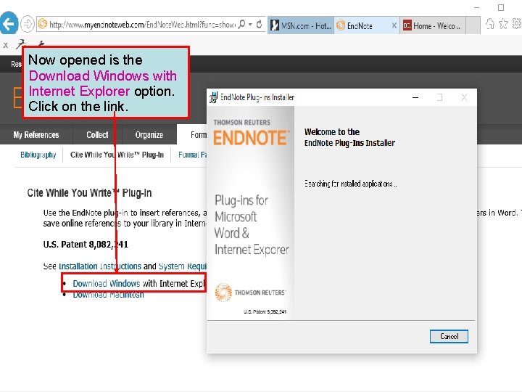Go back with the browser back arrow
Screen dimensions: 522x392
pyautogui.click(x=8, y=23)
